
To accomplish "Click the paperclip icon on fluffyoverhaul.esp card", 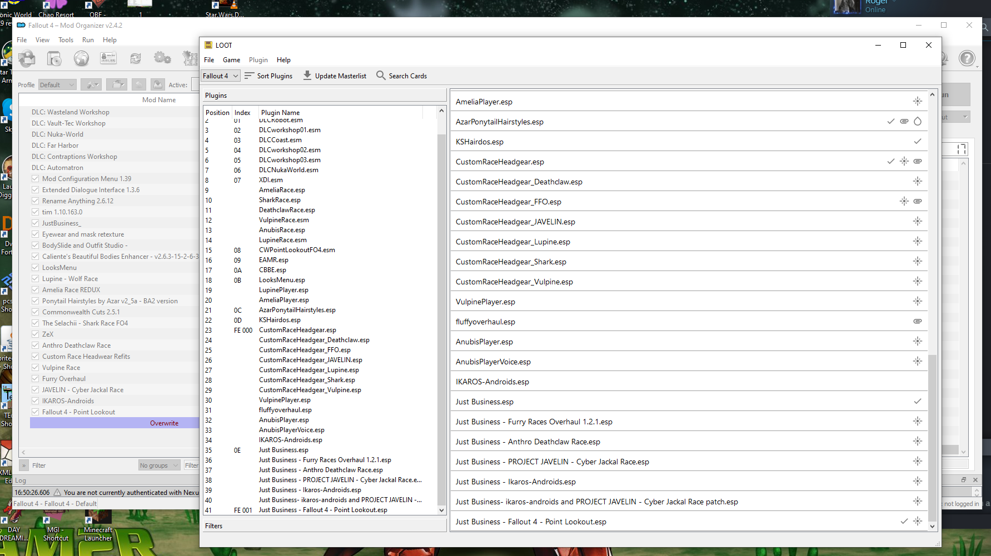I will pos(918,321).
